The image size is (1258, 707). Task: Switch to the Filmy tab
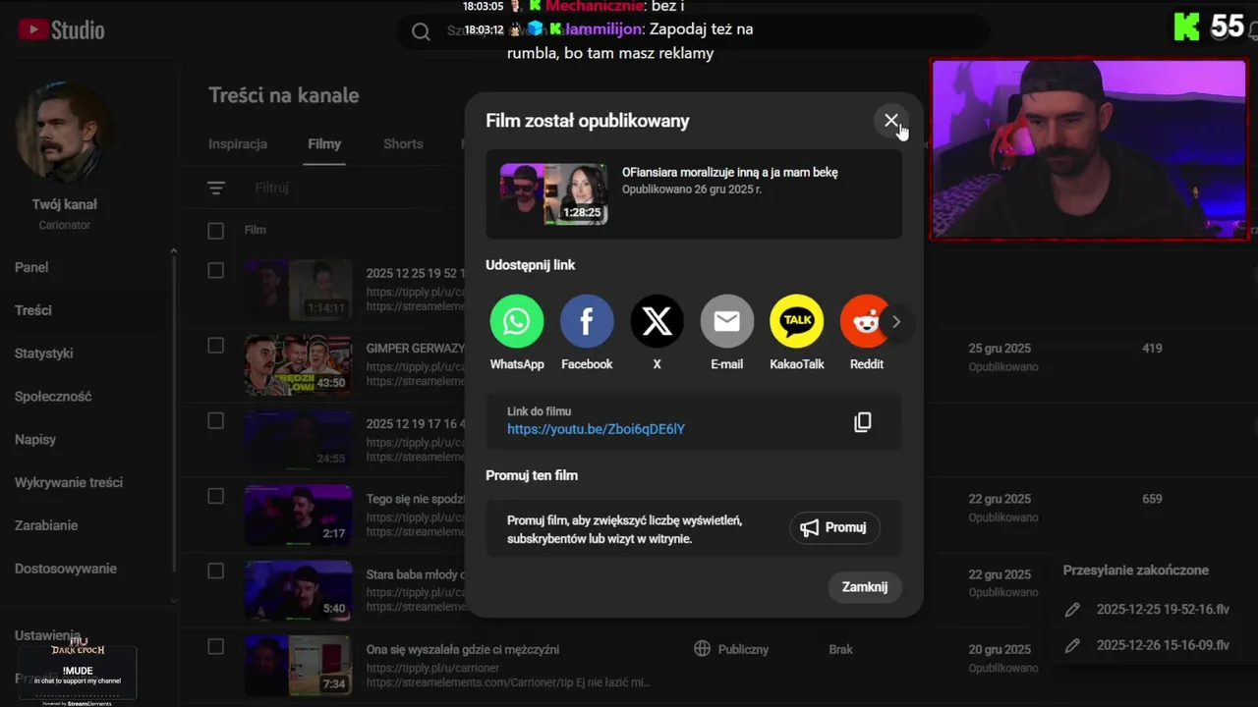coord(324,143)
